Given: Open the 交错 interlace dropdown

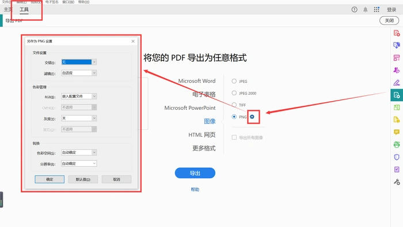Looking at the screenshot, I should (79, 62).
